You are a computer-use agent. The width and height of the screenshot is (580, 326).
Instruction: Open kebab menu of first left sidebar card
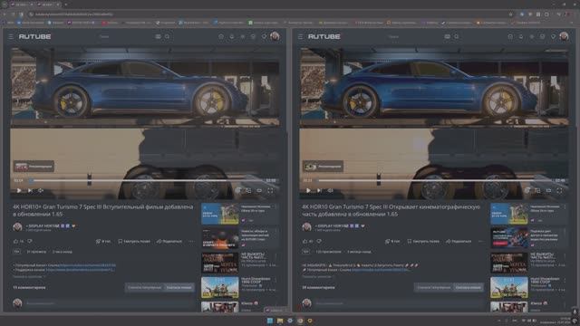tap(275, 206)
